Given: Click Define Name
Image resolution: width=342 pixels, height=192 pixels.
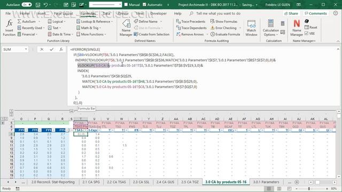Looking at the screenshot, I should [145, 21].
